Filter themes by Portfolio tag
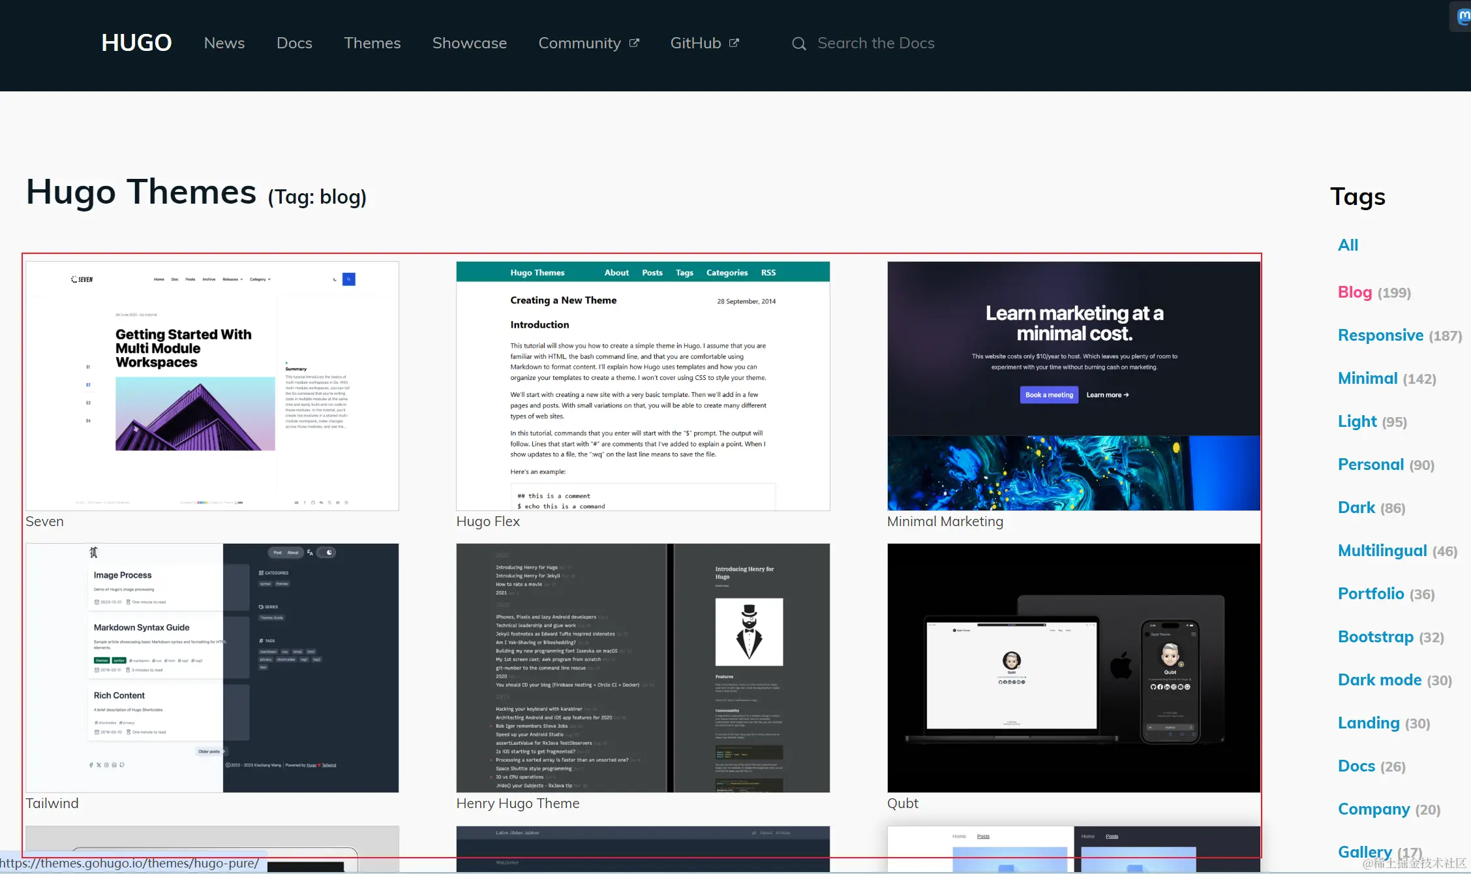This screenshot has width=1471, height=874. click(x=1371, y=593)
